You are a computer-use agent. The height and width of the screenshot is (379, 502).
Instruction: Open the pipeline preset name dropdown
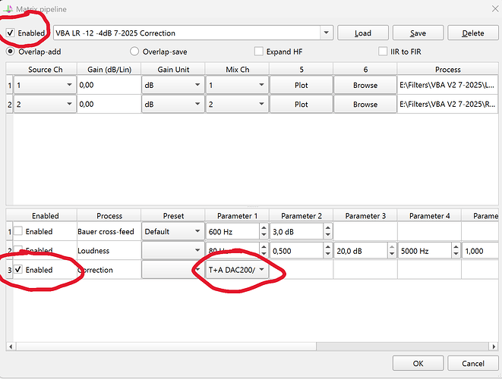[327, 33]
